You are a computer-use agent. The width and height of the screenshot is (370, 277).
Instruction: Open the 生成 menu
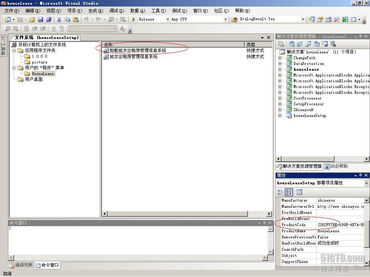pyautogui.click(x=95, y=11)
